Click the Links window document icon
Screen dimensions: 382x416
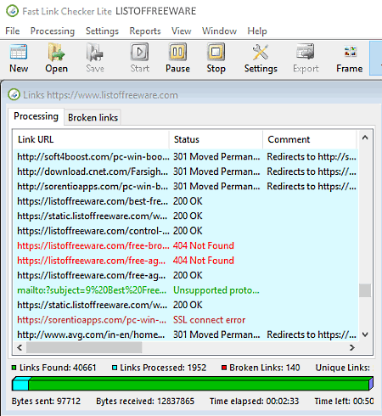(14, 95)
